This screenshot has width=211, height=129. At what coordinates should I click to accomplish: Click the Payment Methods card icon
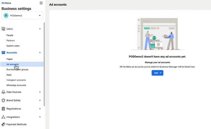pyautogui.click(x=3, y=124)
